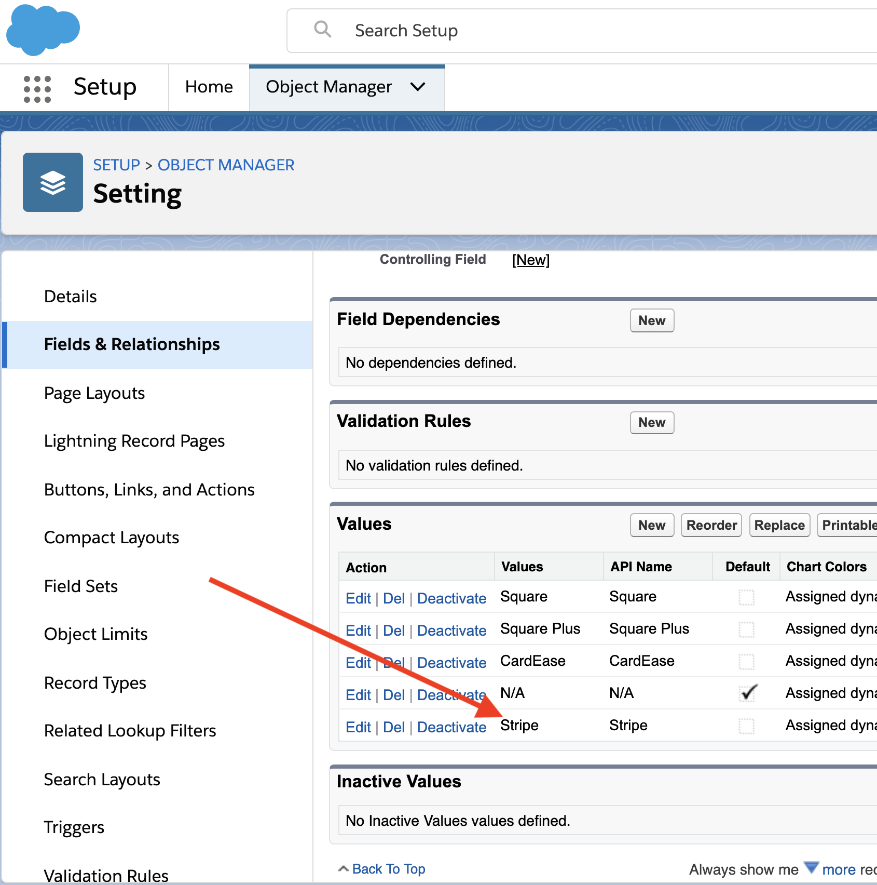The width and height of the screenshot is (877, 885).
Task: Toggle the Default checkbox for CardEase
Action: 747,662
